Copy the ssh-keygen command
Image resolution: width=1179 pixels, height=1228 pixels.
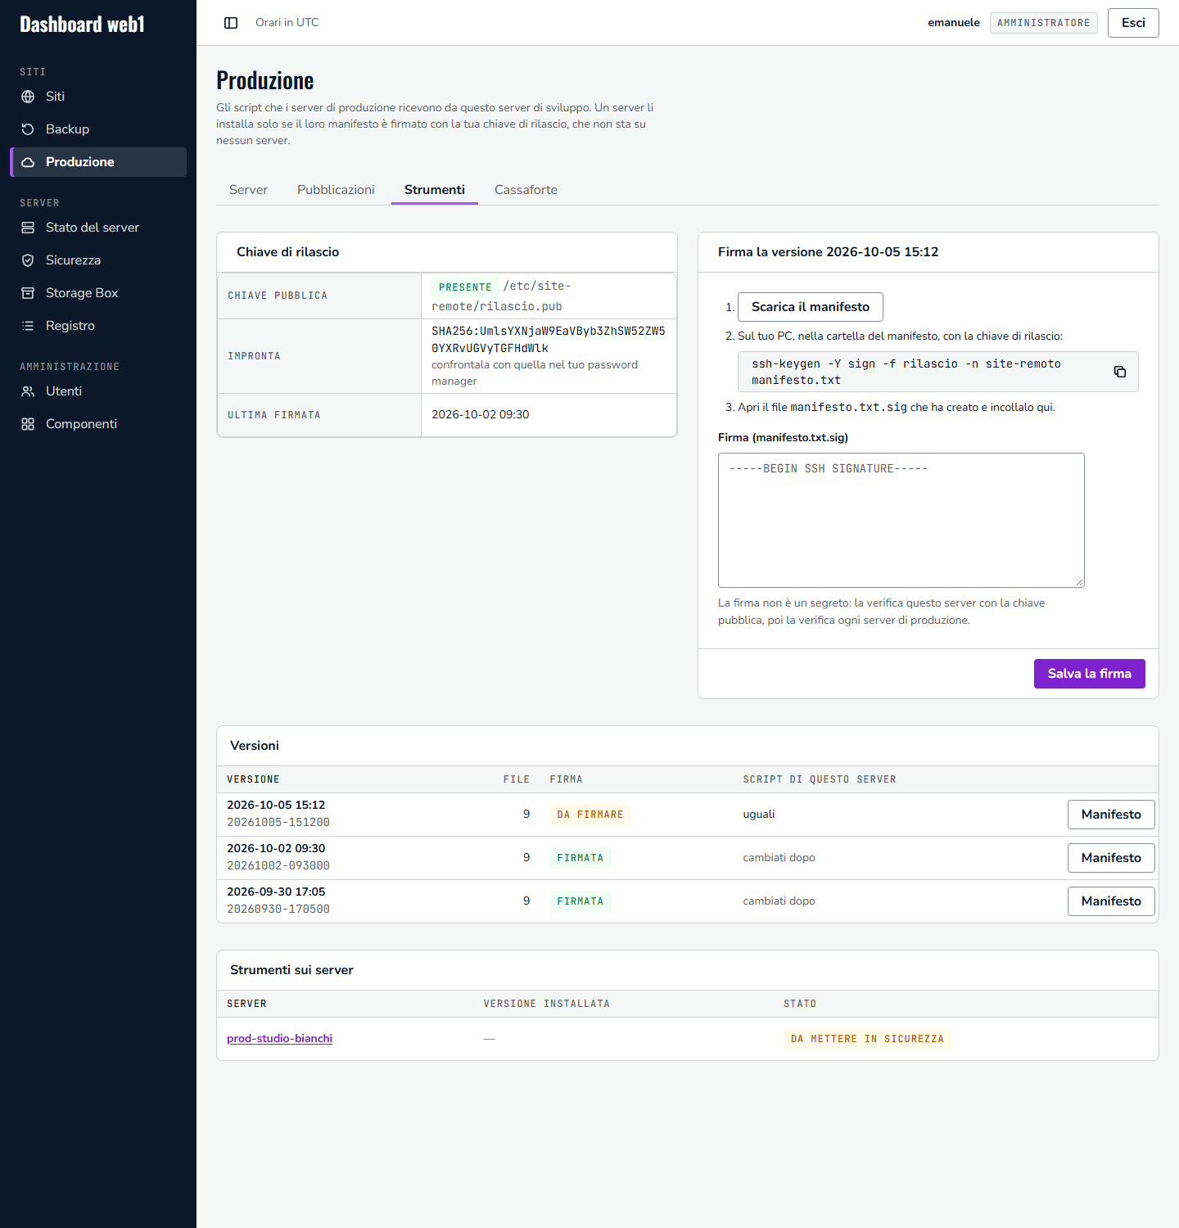(1120, 372)
